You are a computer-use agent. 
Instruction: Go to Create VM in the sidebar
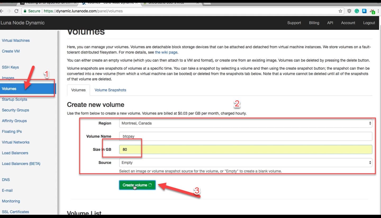click(11, 51)
